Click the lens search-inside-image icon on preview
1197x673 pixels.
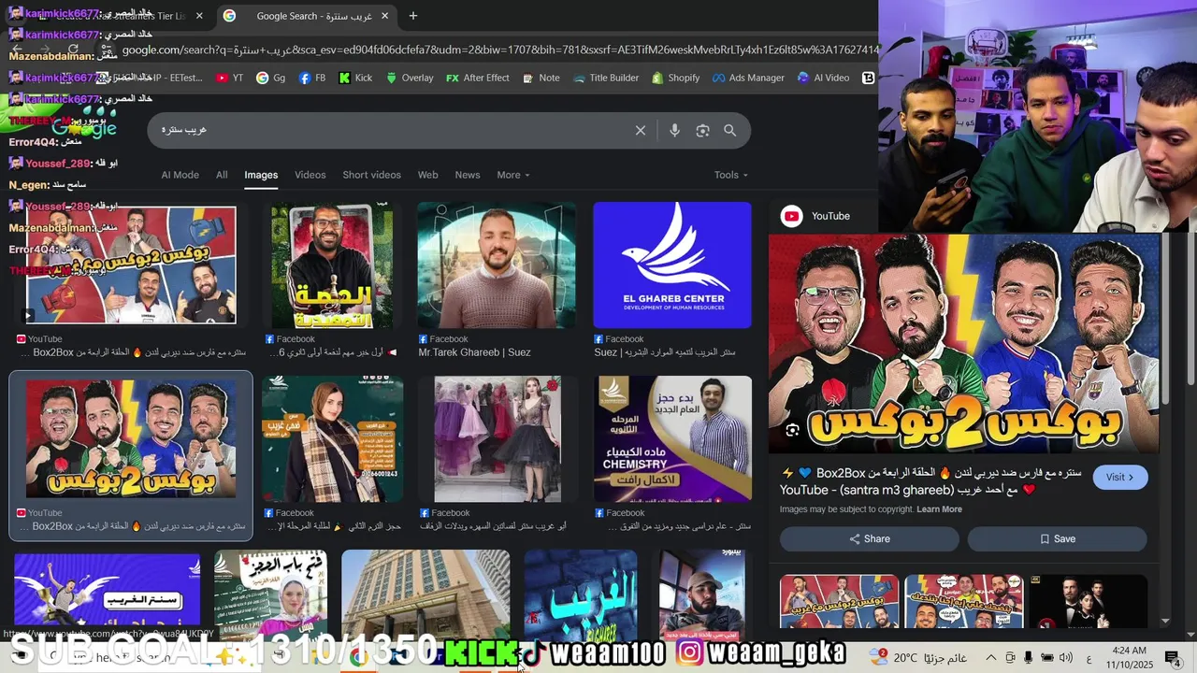(792, 430)
